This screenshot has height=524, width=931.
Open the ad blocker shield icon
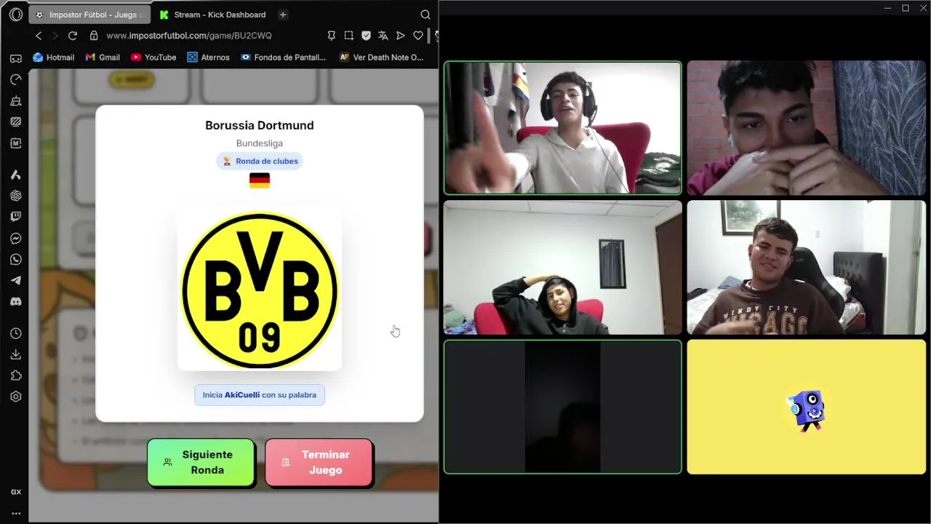pos(366,36)
